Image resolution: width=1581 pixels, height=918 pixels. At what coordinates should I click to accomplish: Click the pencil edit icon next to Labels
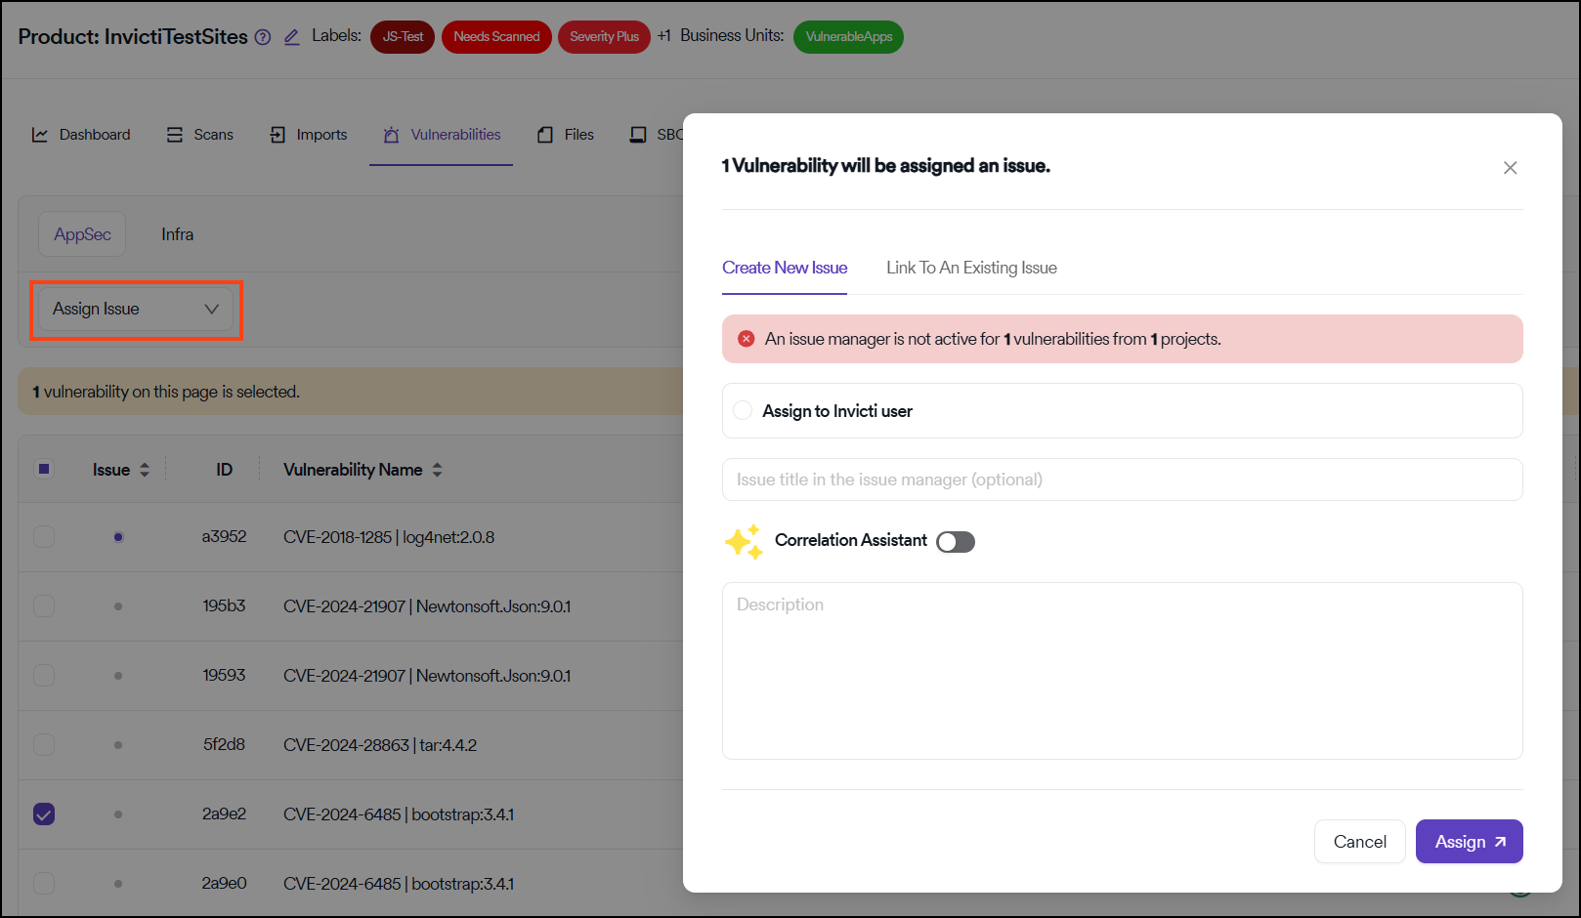point(291,37)
